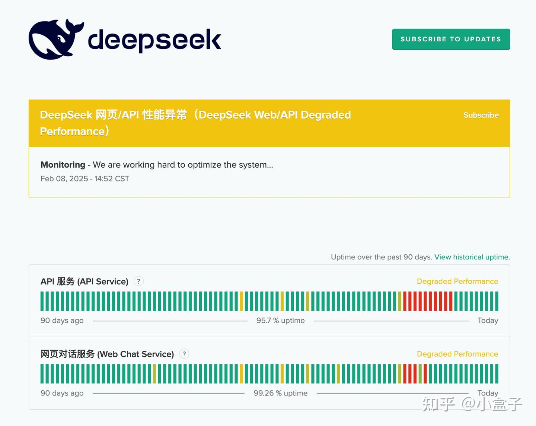
Task: Click the Subscribe to Updates button
Action: 451,39
